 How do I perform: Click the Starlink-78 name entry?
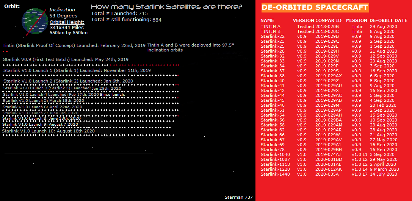coord(273,150)
